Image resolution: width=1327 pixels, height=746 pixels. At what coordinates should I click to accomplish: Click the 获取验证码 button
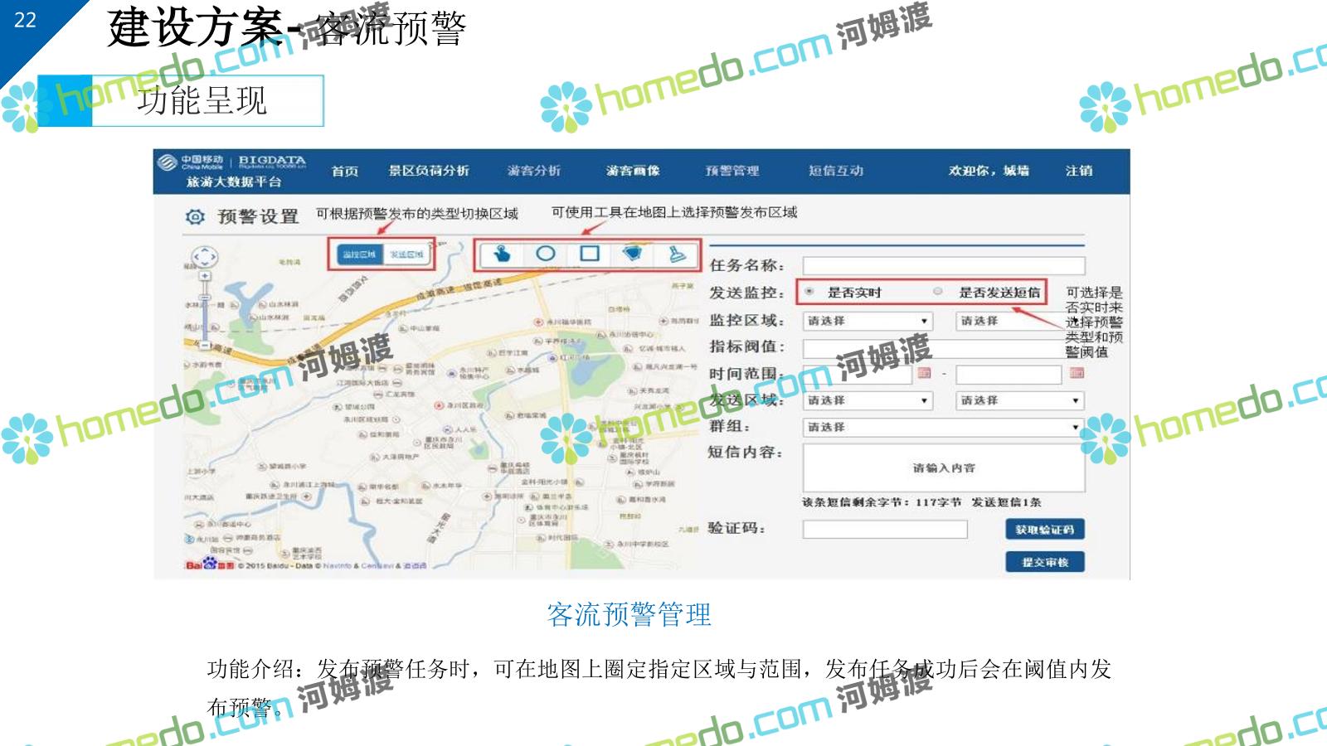click(x=1044, y=530)
